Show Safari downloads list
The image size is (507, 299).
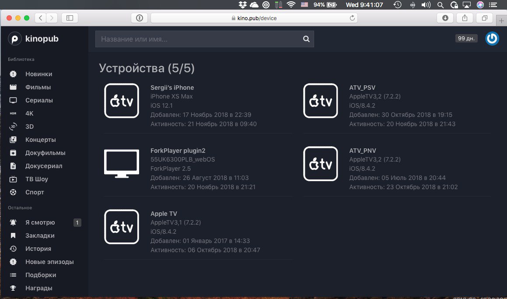[x=445, y=18]
